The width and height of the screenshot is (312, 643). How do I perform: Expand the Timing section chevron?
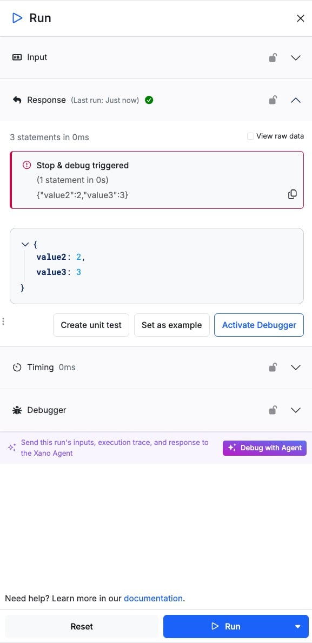(x=296, y=368)
